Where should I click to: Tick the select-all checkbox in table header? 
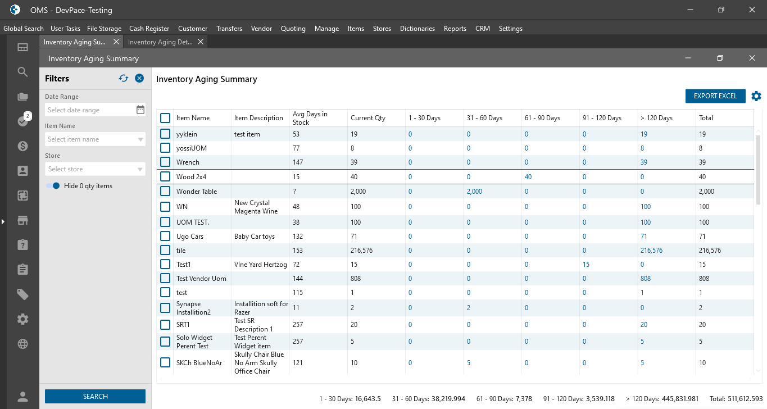[165, 118]
